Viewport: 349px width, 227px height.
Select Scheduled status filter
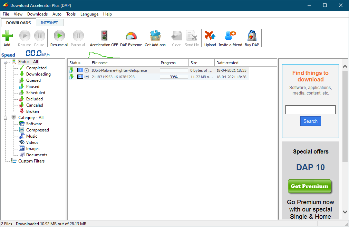point(36,93)
